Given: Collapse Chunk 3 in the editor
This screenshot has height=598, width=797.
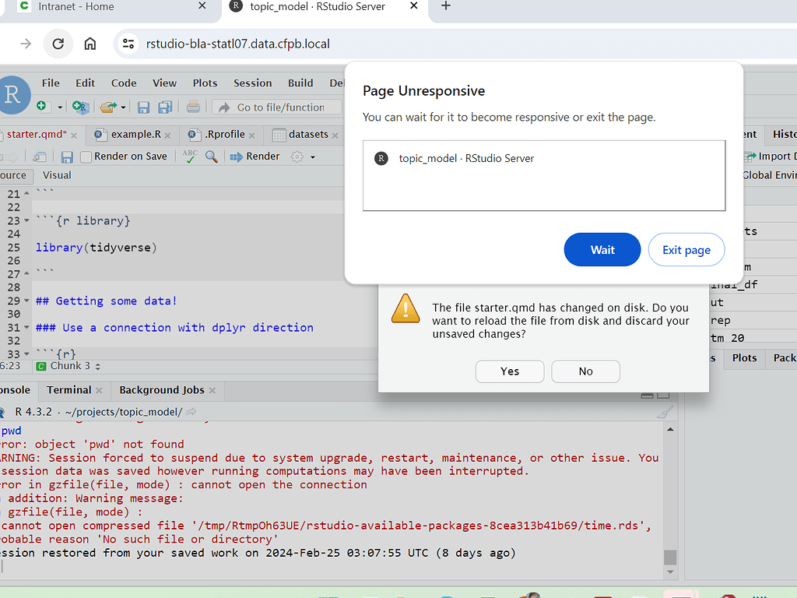Looking at the screenshot, I should pyautogui.click(x=26, y=353).
